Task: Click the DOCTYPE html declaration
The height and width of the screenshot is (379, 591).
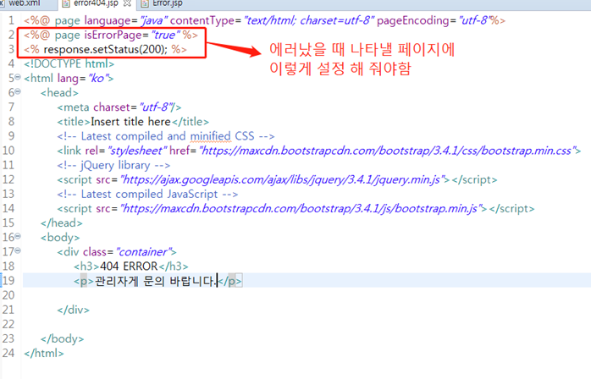Action: point(69,63)
